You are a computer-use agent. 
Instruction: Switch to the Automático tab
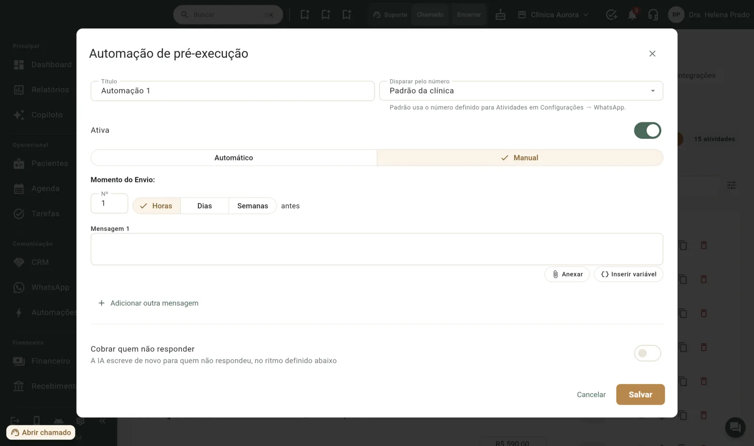coord(234,158)
